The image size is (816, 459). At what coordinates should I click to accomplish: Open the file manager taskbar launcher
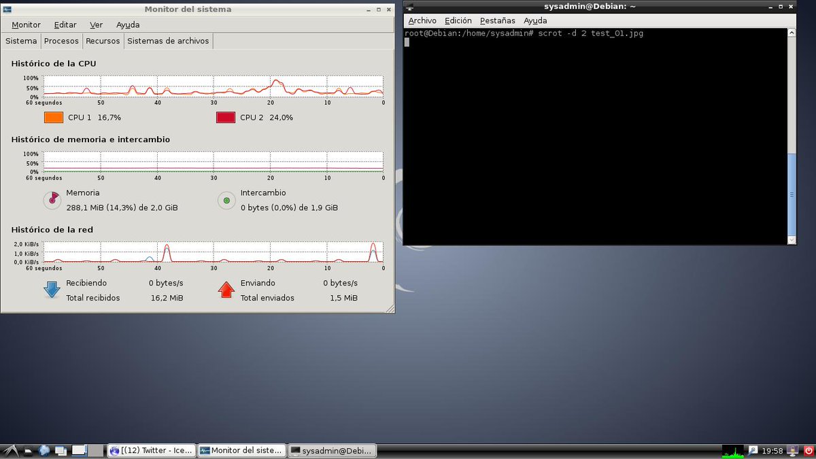coord(28,450)
